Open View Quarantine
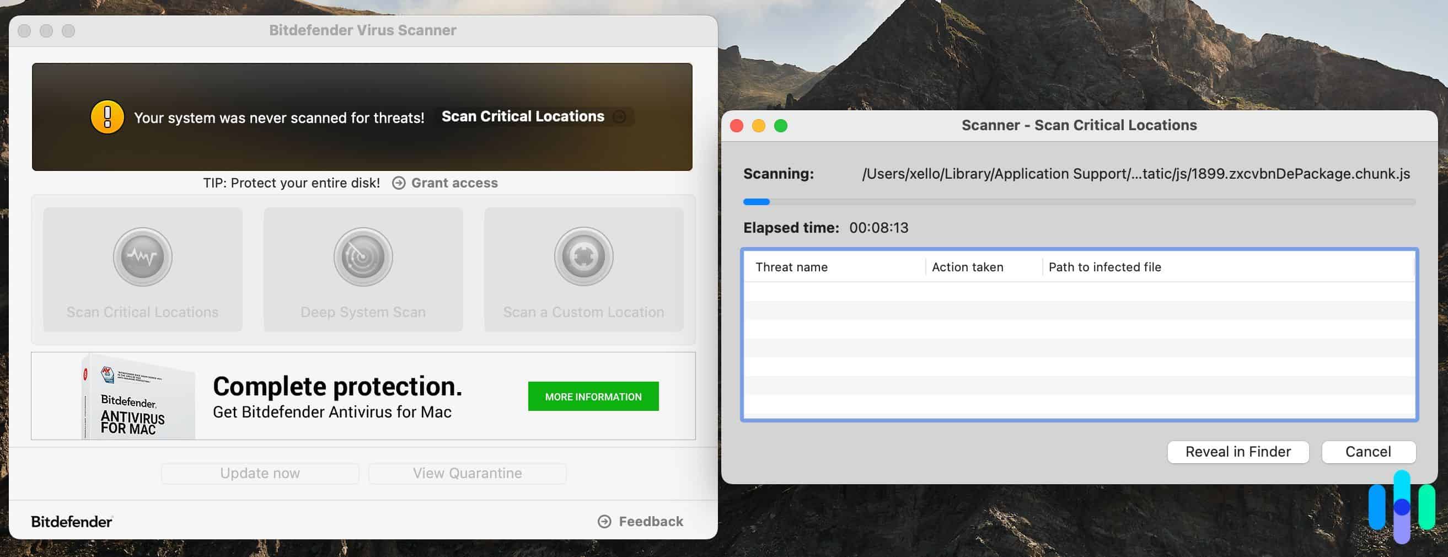The height and width of the screenshot is (557, 1448). [x=466, y=473]
